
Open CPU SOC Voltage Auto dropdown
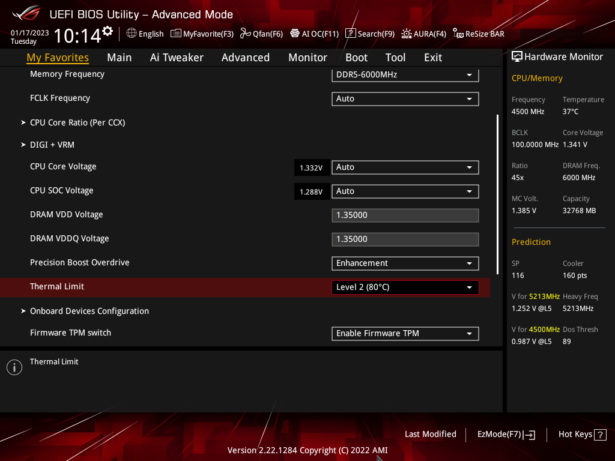(x=405, y=191)
